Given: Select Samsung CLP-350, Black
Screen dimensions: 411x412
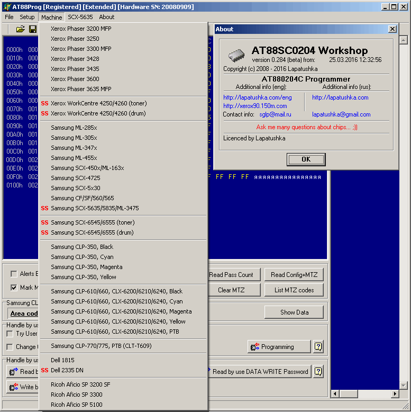Looking at the screenshot, I should tap(123, 247).
